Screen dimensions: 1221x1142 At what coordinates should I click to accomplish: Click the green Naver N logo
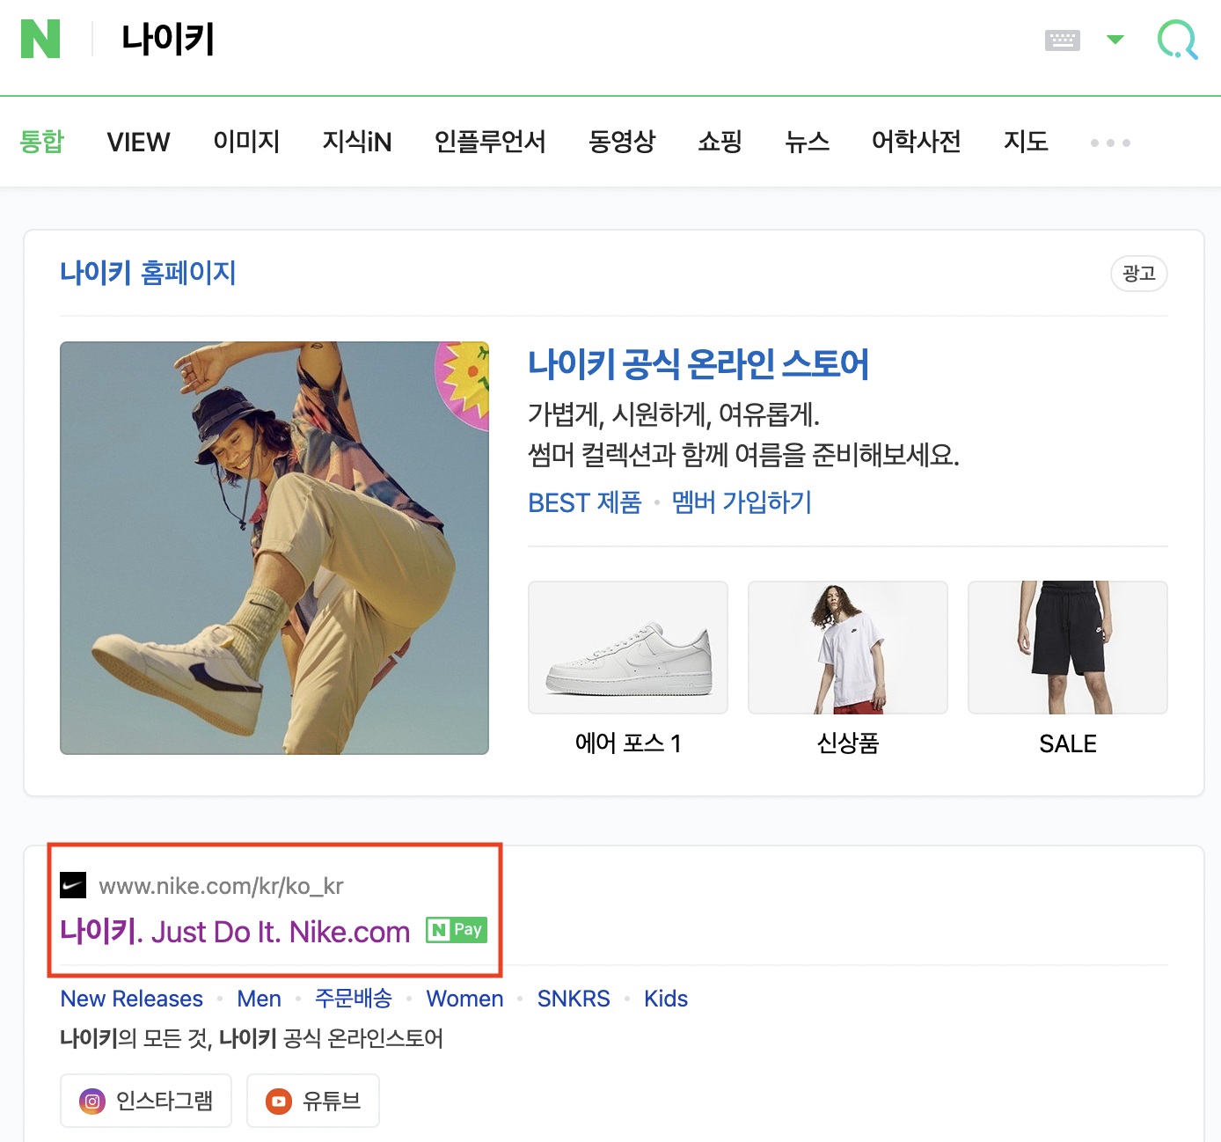coord(40,39)
